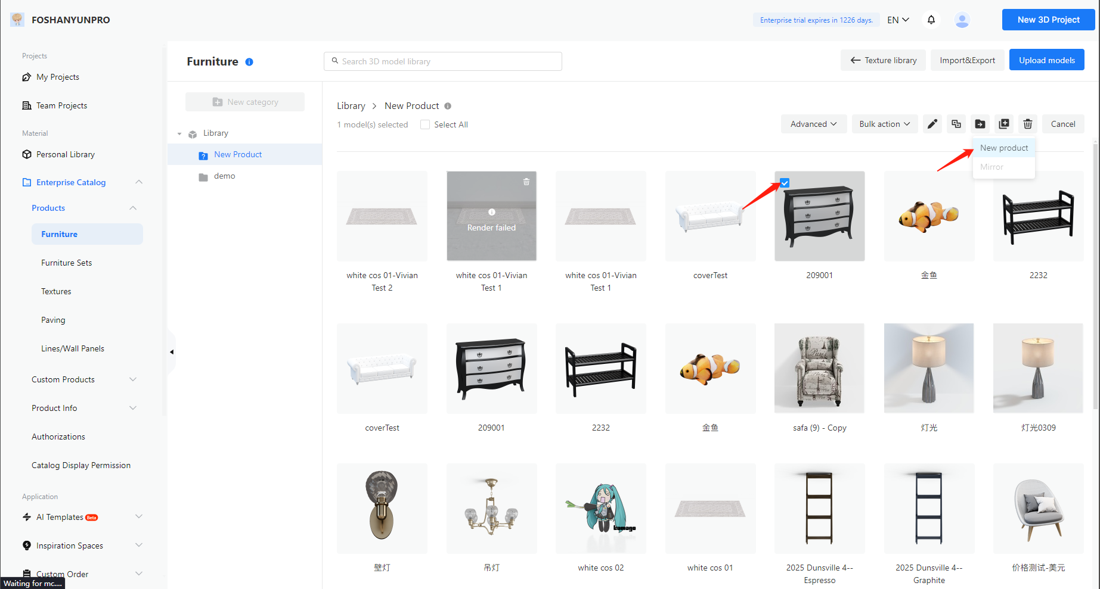Open Authorizations in the sidebar
The width and height of the screenshot is (1100, 589).
58,437
